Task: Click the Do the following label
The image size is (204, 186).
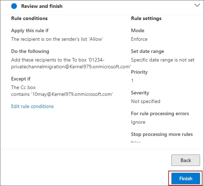Action: [x=30, y=51]
